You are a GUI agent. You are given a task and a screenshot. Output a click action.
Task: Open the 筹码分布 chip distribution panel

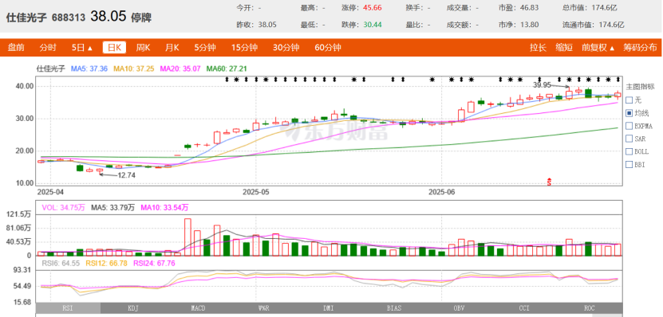pos(640,48)
